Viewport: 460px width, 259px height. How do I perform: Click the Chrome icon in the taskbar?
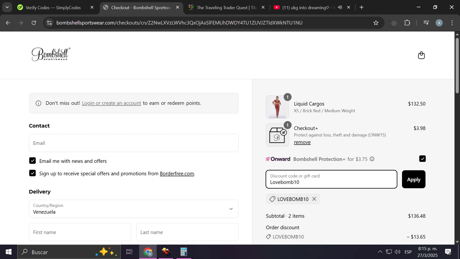148,252
